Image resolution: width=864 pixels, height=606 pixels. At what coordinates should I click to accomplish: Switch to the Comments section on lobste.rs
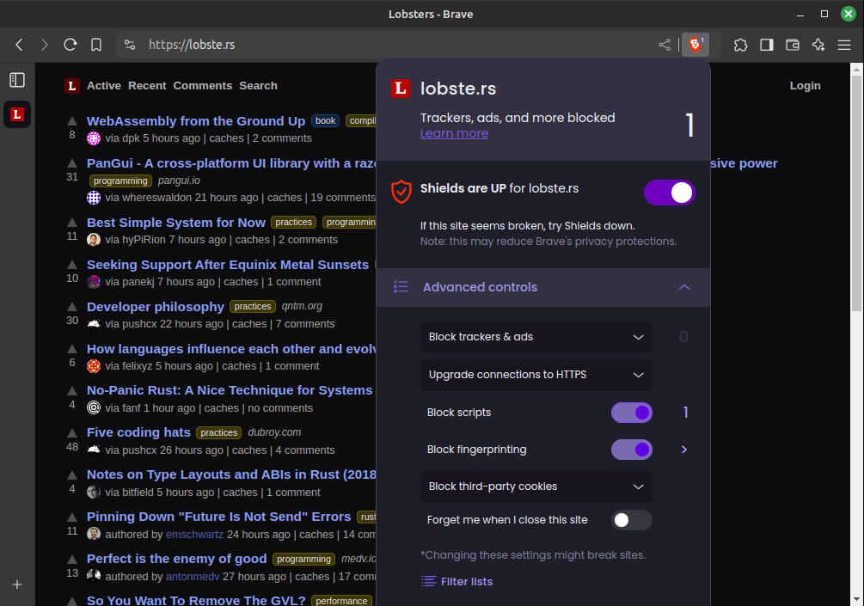[x=202, y=86]
